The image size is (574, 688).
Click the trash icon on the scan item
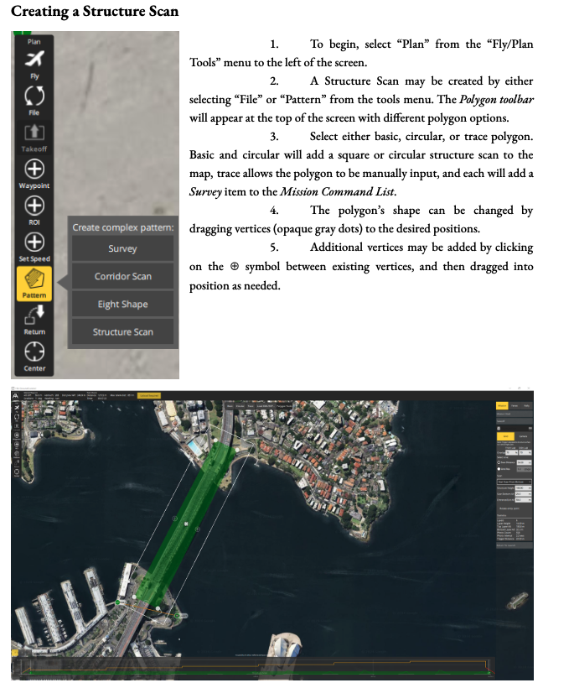(499, 428)
